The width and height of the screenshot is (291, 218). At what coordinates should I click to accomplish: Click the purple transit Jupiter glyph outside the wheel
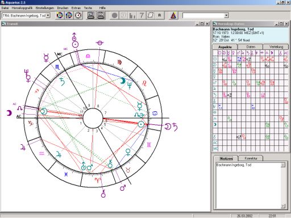[x=23, y=147]
